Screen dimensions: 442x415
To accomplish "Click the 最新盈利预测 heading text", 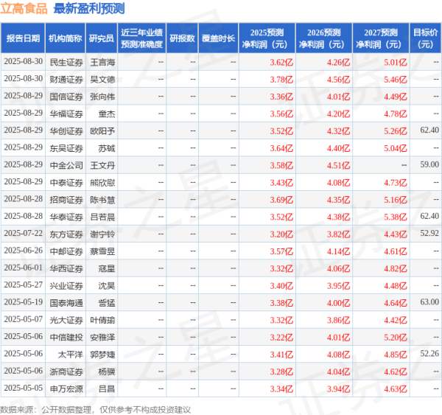I will pos(88,10).
